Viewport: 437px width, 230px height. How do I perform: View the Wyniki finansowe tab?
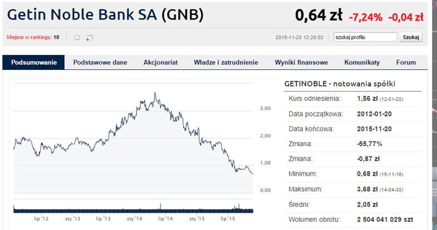tap(301, 62)
